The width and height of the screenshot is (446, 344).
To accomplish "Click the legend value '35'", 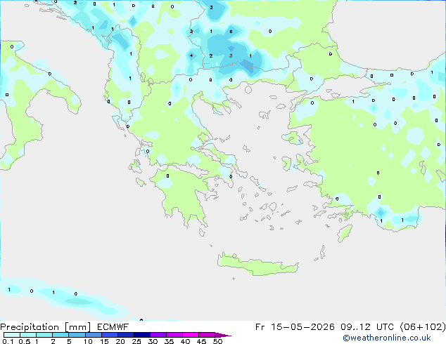I will click(x=169, y=341).
